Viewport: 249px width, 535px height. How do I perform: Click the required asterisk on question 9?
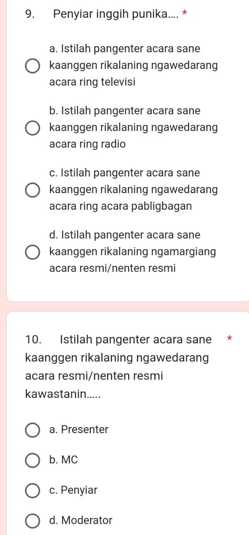(183, 13)
